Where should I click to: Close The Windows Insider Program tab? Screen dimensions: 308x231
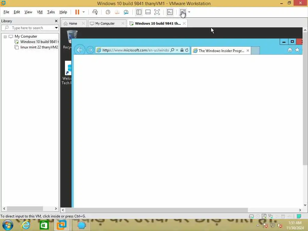[x=248, y=51]
